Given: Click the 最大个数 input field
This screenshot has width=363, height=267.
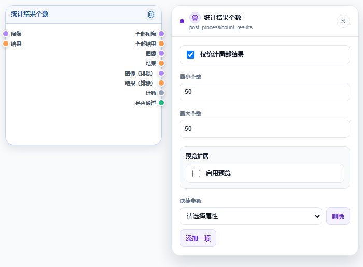Looking at the screenshot, I should 265,129.
